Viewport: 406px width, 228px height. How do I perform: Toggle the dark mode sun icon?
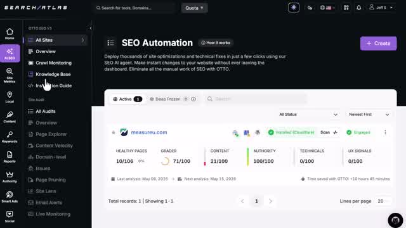tap(294, 8)
